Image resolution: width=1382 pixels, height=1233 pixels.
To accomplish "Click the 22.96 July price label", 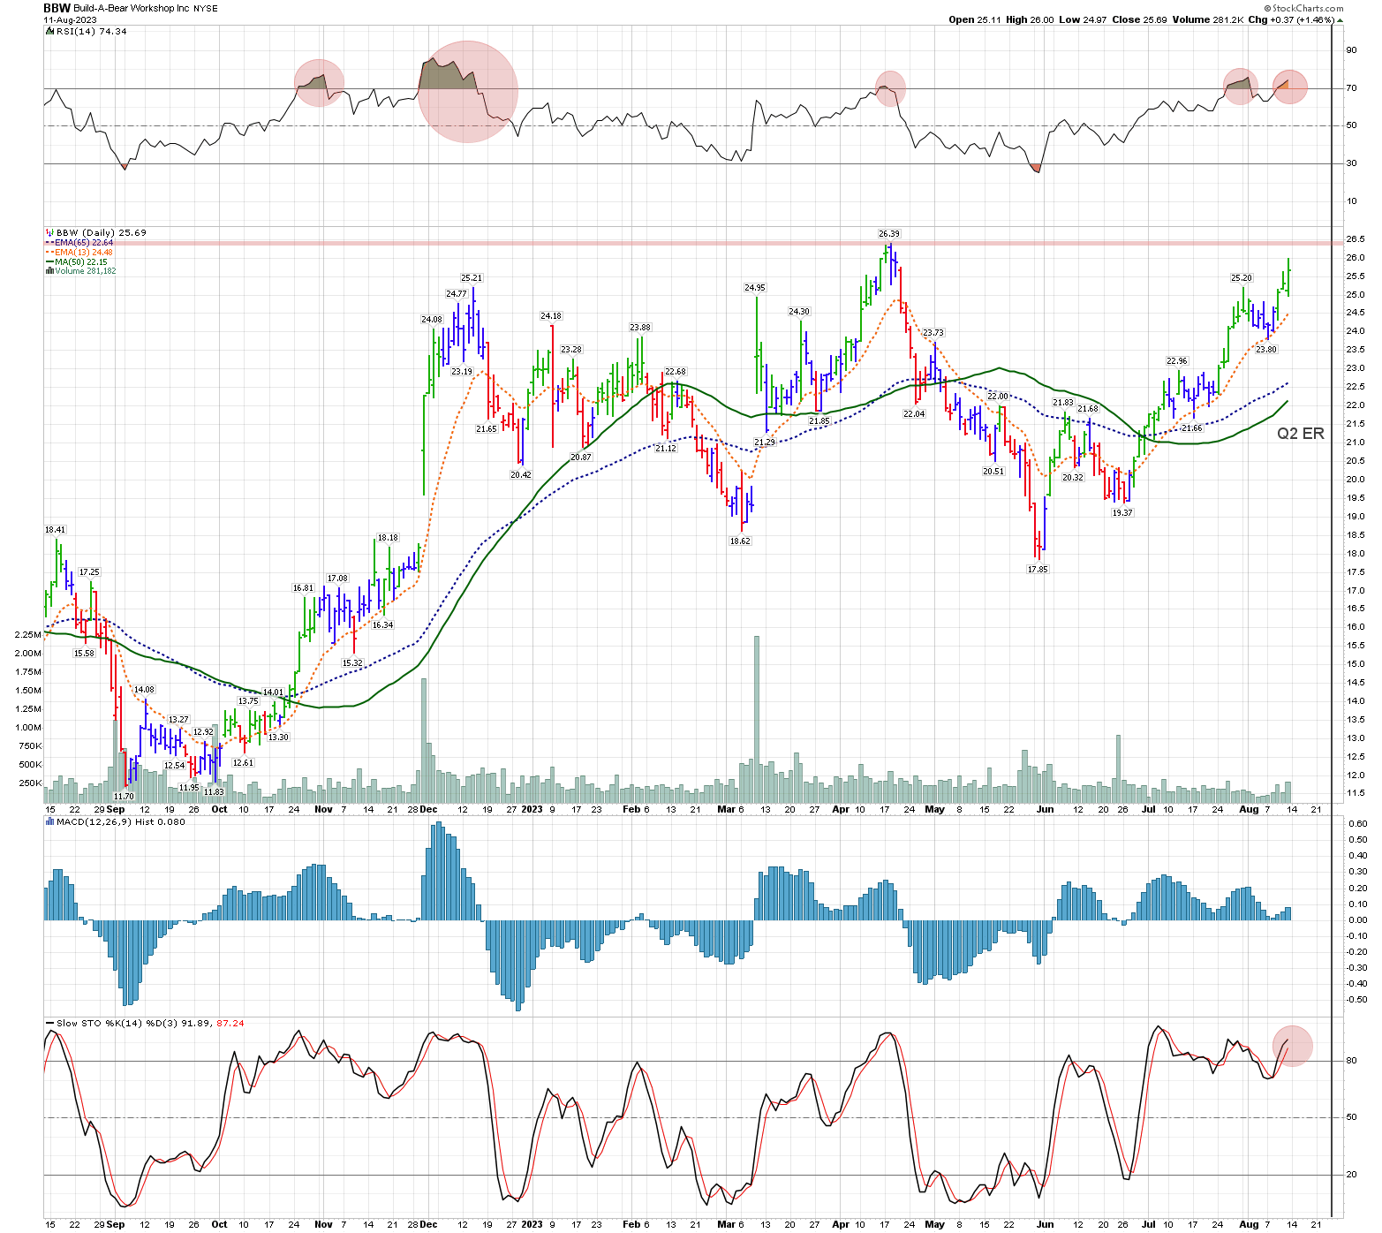I will (x=1177, y=360).
